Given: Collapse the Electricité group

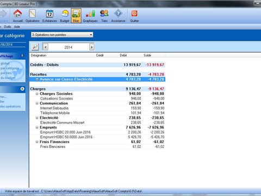Looking at the screenshot, I should coord(37,118).
